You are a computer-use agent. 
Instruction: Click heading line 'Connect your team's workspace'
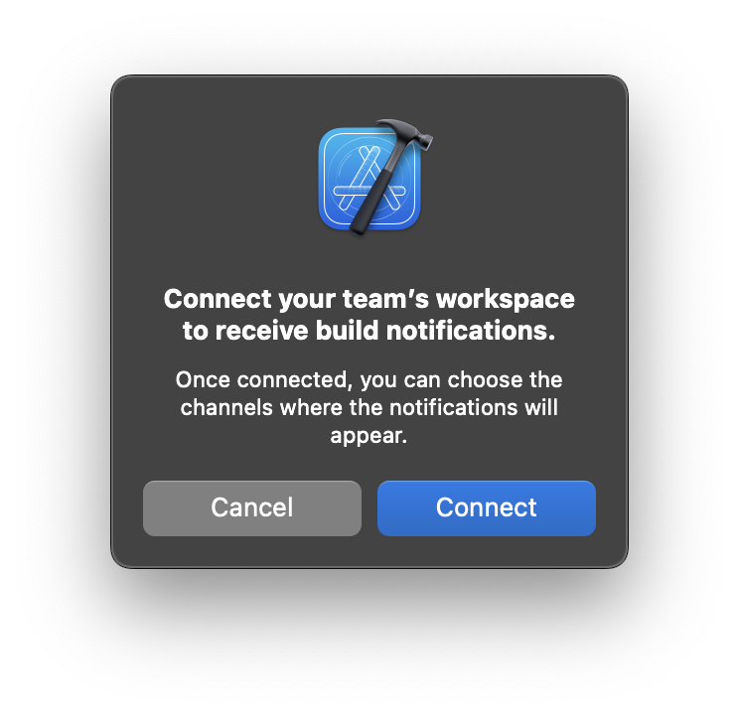point(369,300)
